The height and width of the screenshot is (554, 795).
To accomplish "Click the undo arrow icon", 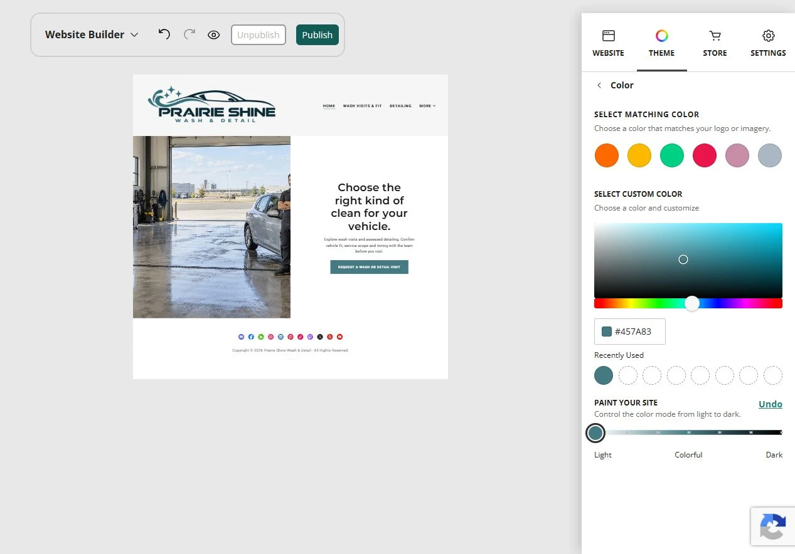I will [x=164, y=34].
